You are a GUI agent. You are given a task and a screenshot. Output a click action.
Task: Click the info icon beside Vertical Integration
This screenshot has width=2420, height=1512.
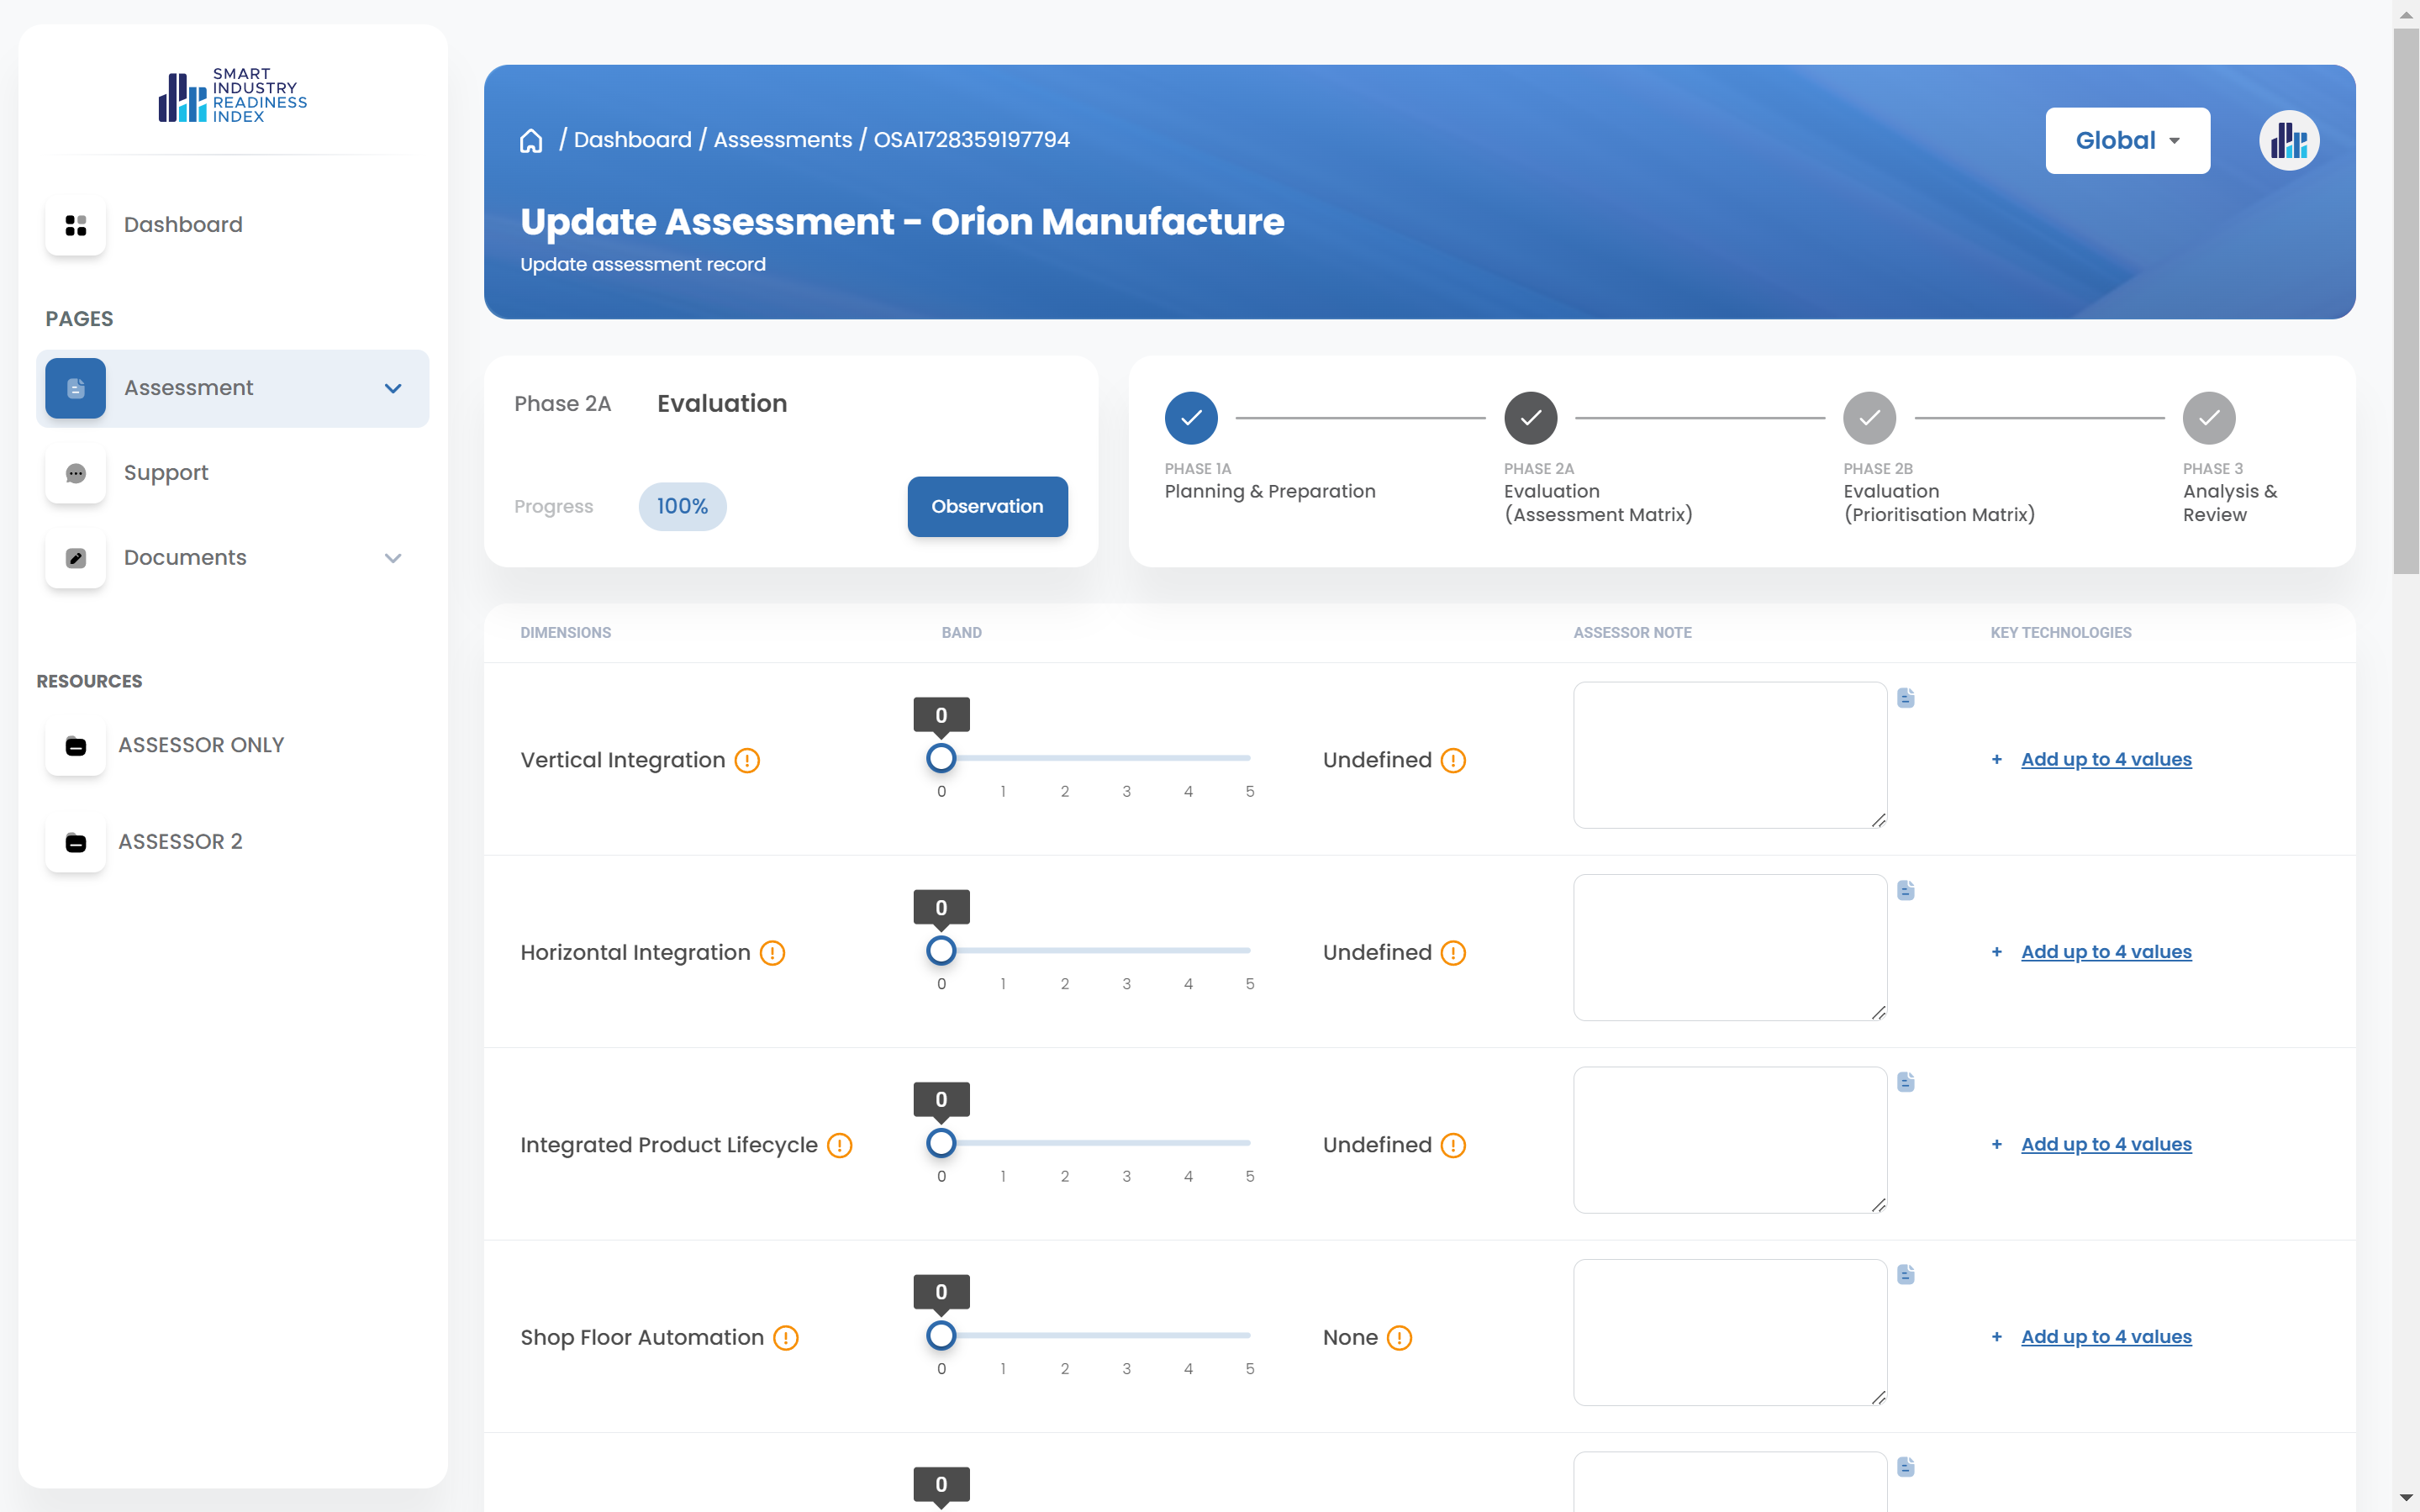coord(747,761)
